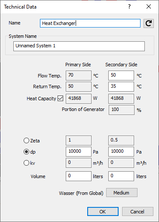Click Secondary Side Flow Temp. field 50
Screen dimensions: 159x222
[121, 75]
